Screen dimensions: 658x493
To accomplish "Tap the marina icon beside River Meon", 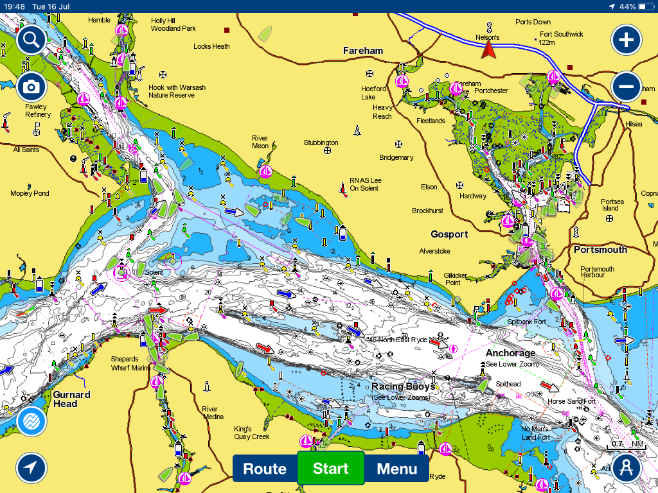I will click(x=265, y=172).
